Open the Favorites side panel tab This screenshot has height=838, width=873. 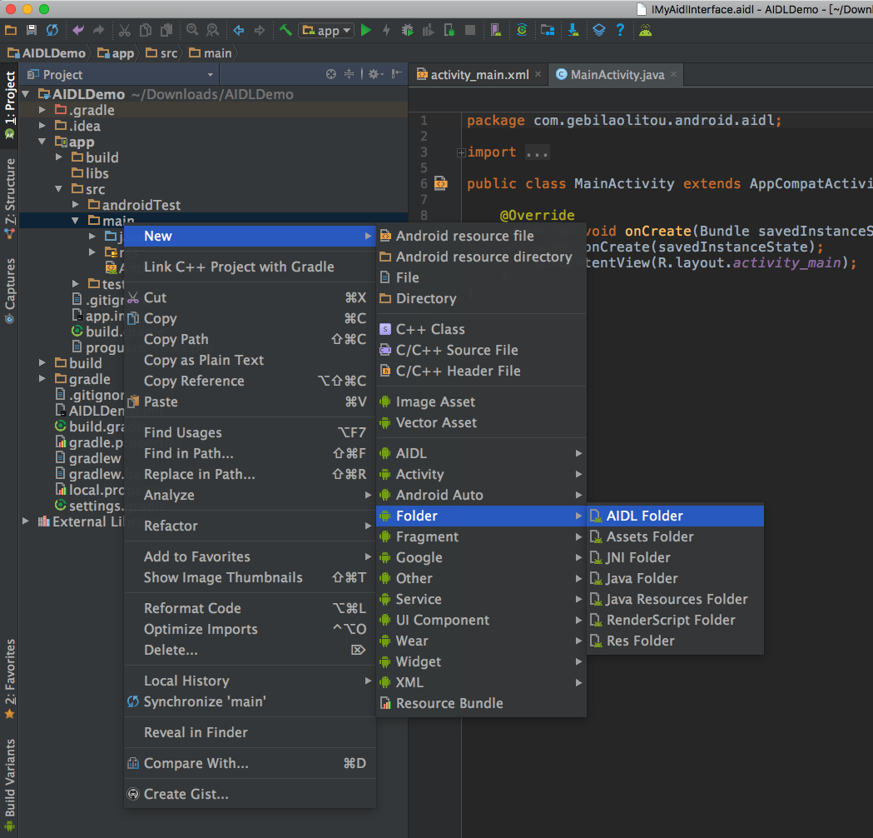[9, 679]
